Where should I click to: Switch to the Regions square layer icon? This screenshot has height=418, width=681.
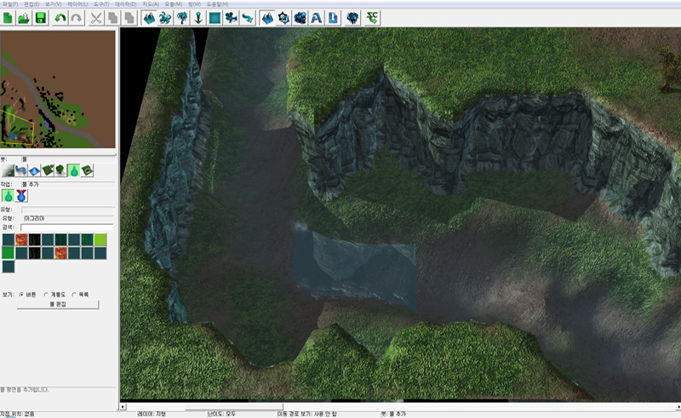[215, 18]
